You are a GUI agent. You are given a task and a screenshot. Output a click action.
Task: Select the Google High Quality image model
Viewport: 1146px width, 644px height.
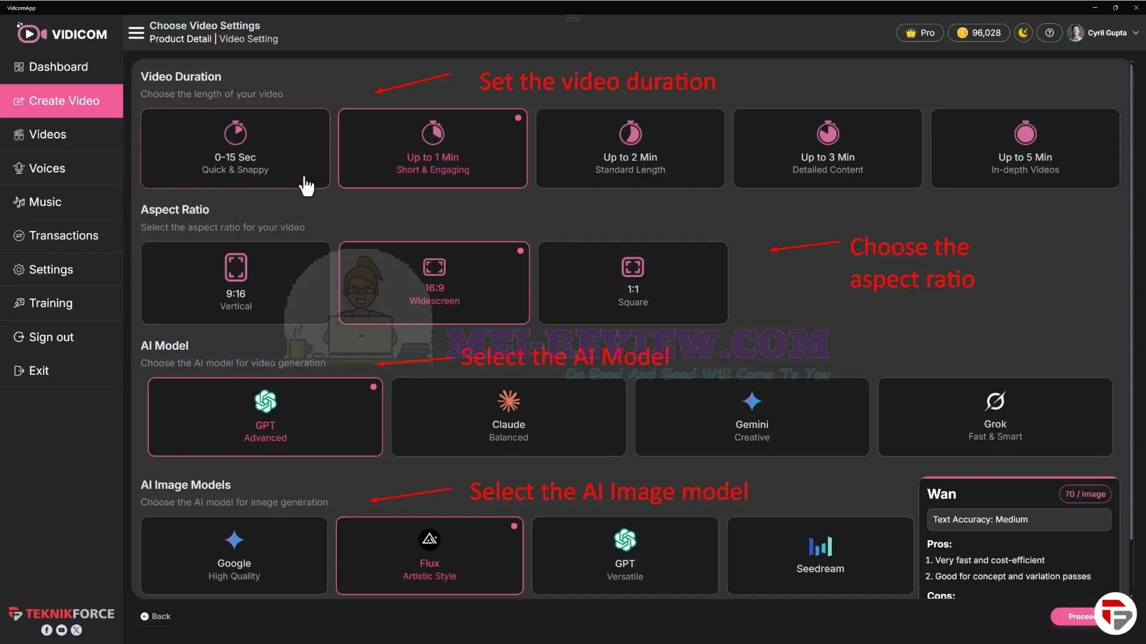tap(234, 556)
